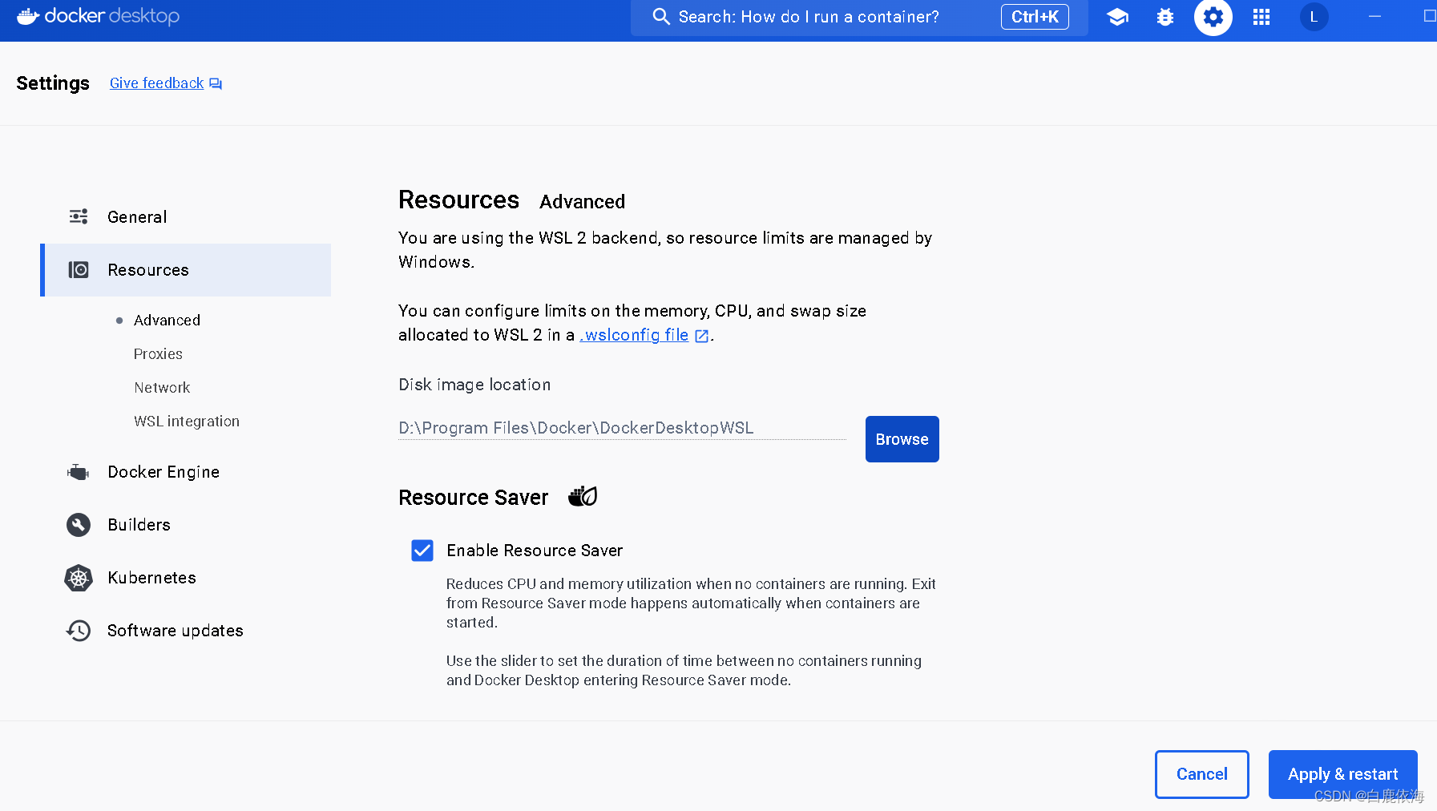
Task: Report a bug via the bug icon
Action: coord(1165,17)
